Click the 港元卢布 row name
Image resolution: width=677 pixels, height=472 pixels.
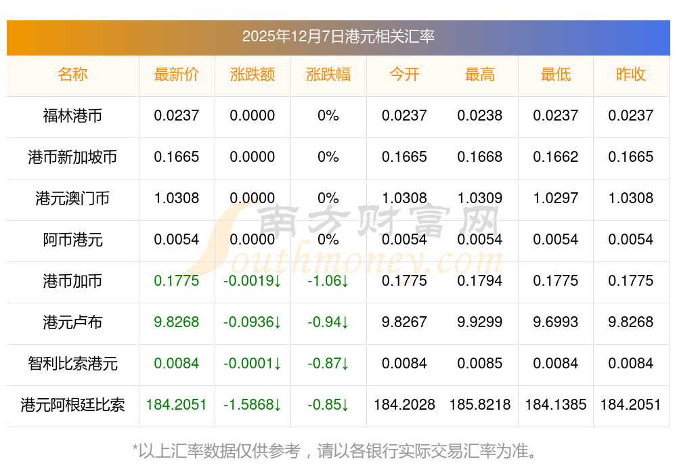point(72,322)
